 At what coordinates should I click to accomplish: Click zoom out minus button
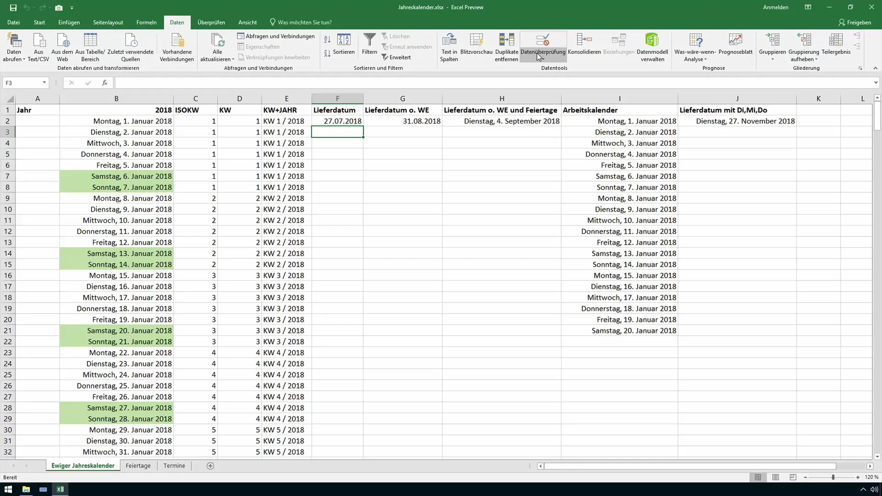805,477
